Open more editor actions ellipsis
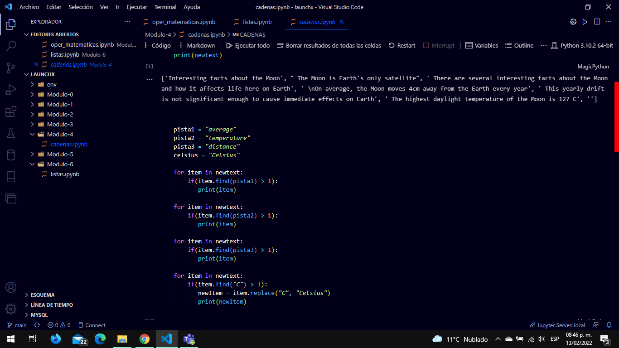 point(609,22)
